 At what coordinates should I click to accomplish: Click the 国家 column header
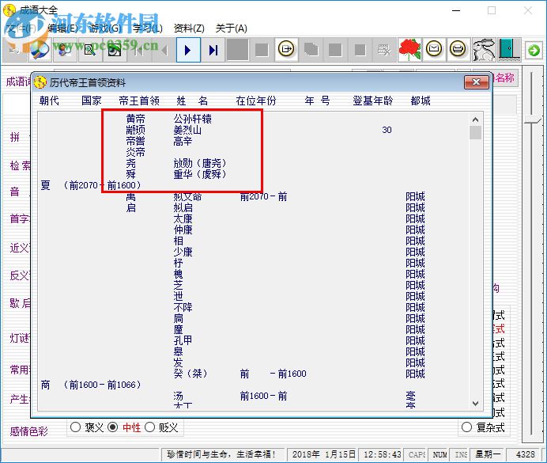point(92,101)
